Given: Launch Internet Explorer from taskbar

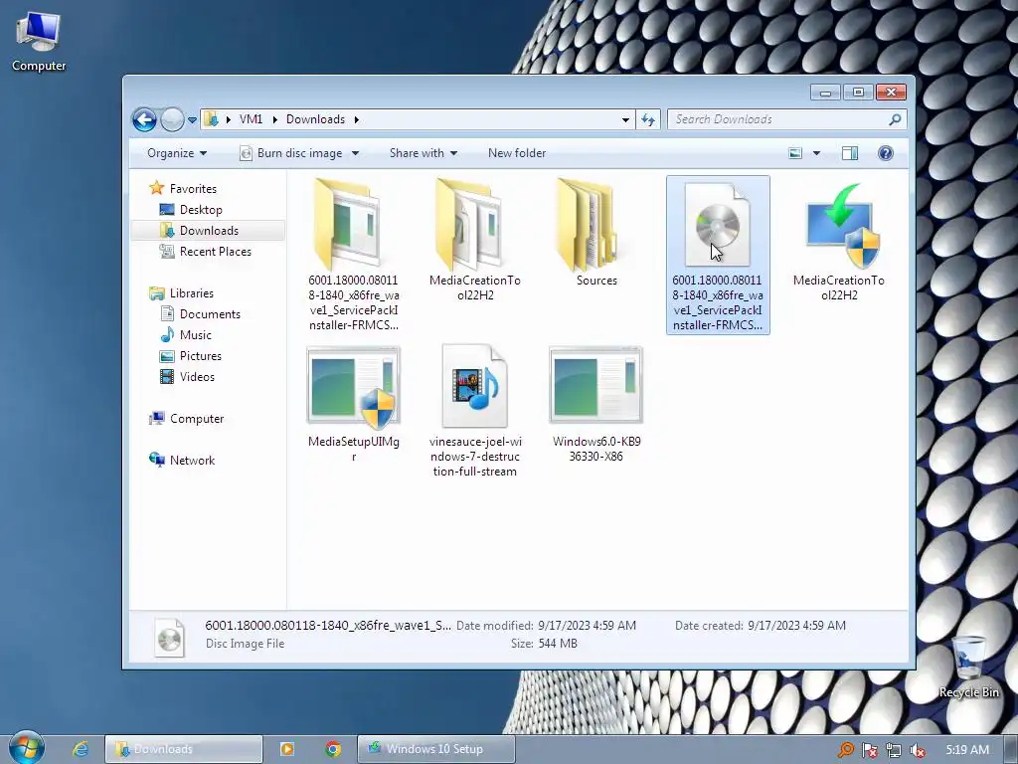Looking at the screenshot, I should point(81,749).
